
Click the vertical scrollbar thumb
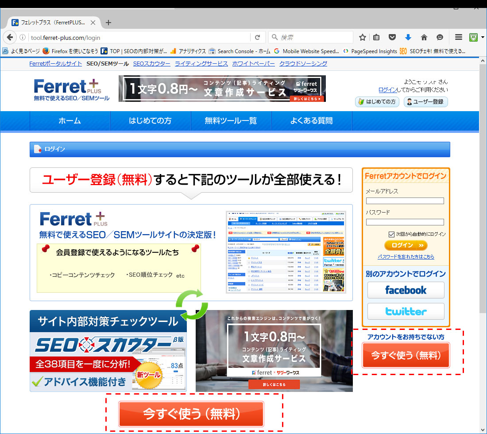(483, 189)
